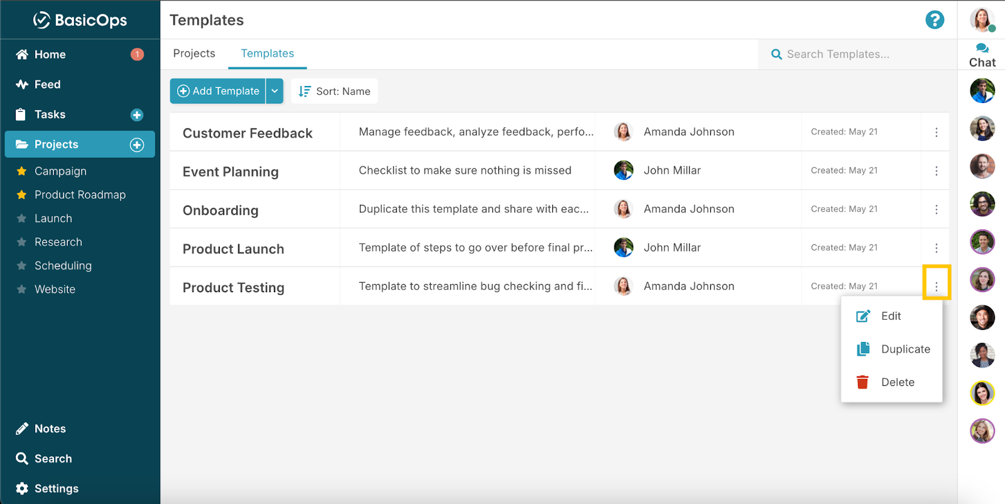
Task: Open more options for Onboarding template
Action: click(x=936, y=209)
